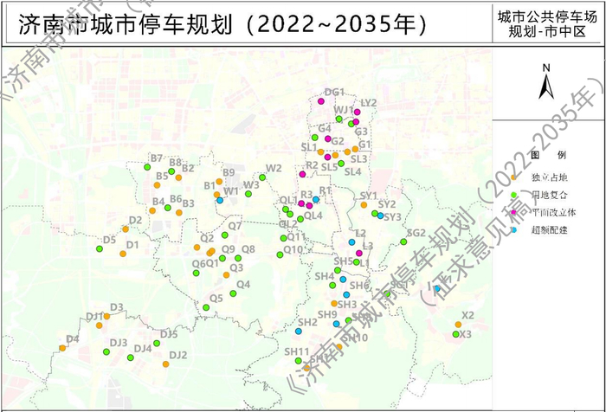Click the magenta L3 marker

[359, 253]
